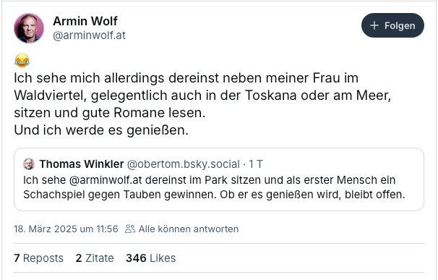Click the laughing emoji in the post
Screen dimensions: 438x280
pos(22,61)
